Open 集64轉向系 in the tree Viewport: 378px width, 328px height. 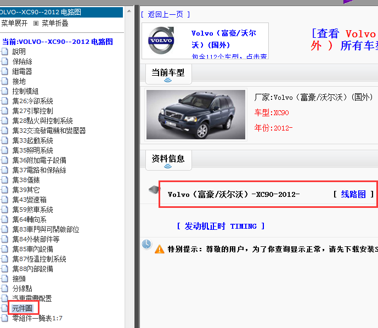(30, 219)
